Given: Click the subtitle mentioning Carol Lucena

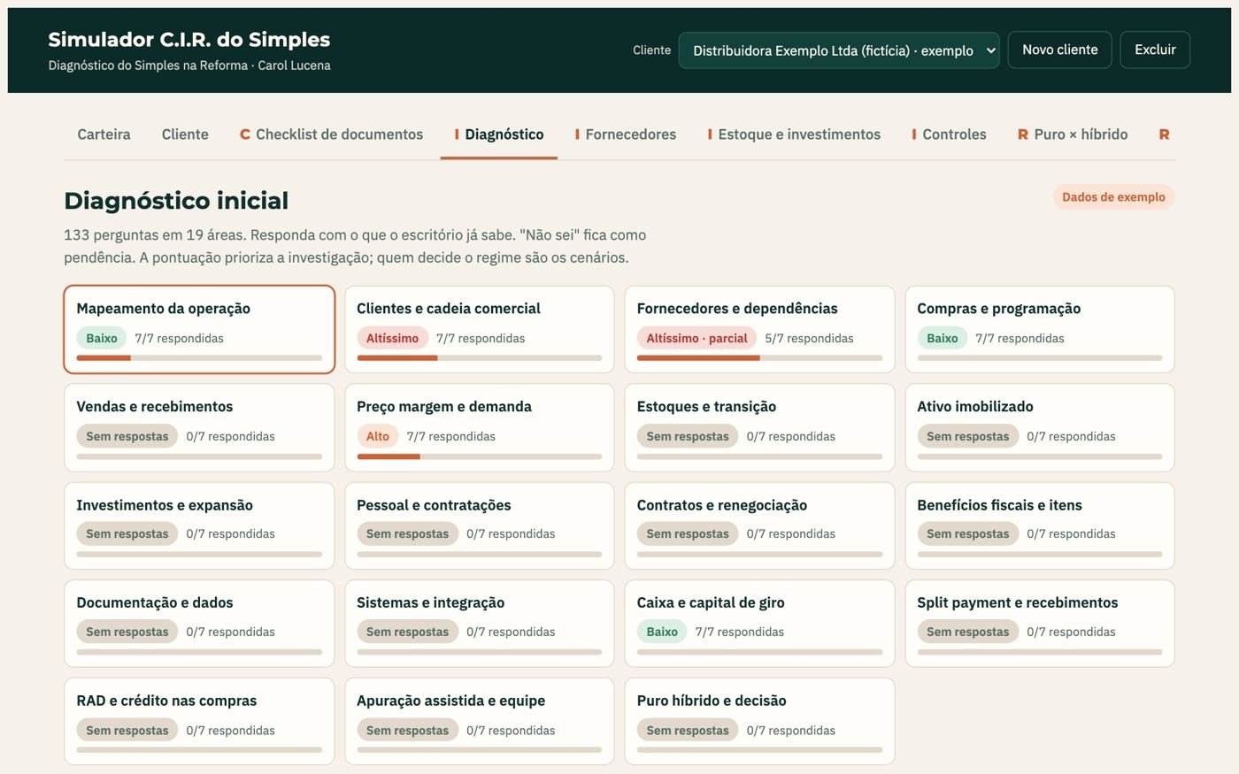Looking at the screenshot, I should (189, 65).
